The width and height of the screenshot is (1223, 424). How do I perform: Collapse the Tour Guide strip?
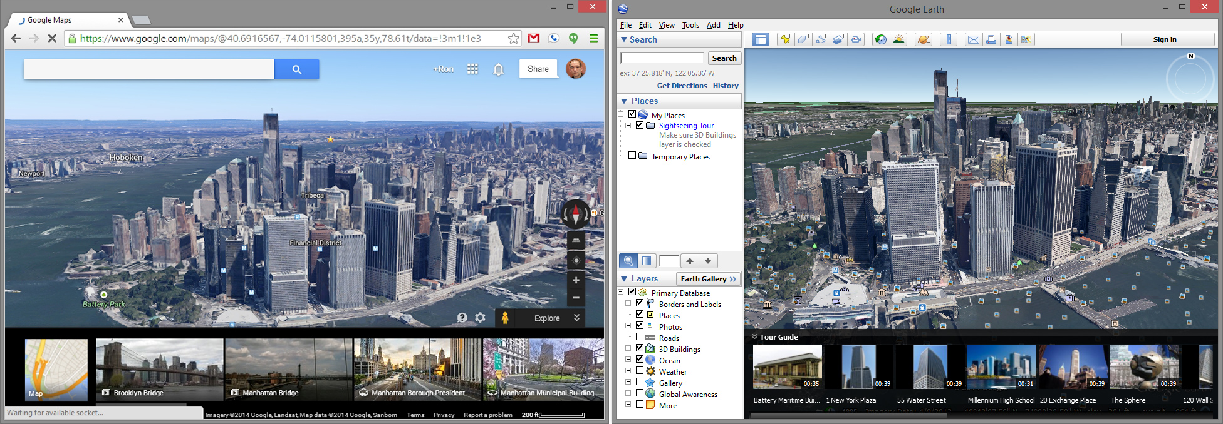(754, 336)
